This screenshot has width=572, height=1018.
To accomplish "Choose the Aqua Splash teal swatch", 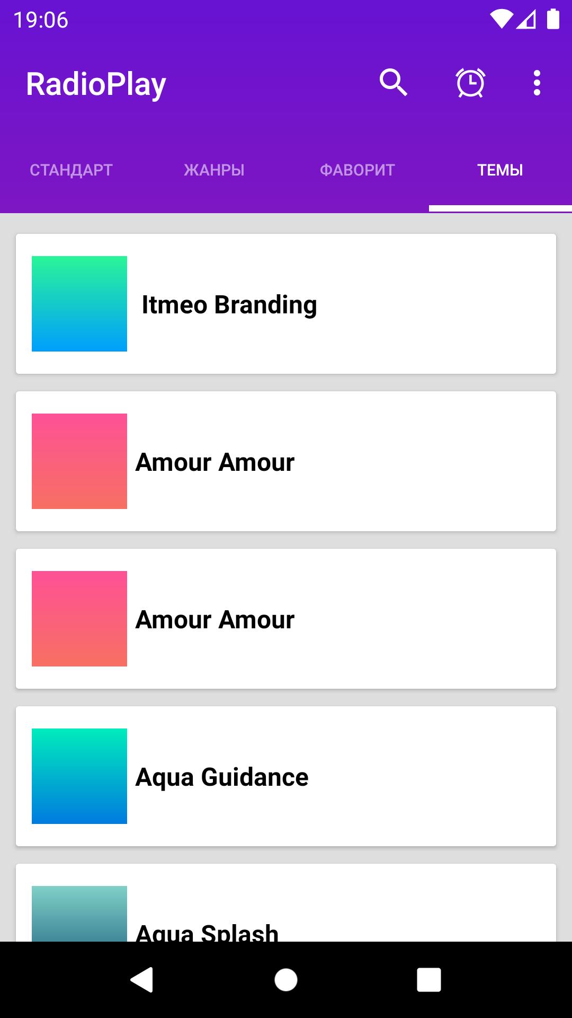I will click(x=79, y=914).
